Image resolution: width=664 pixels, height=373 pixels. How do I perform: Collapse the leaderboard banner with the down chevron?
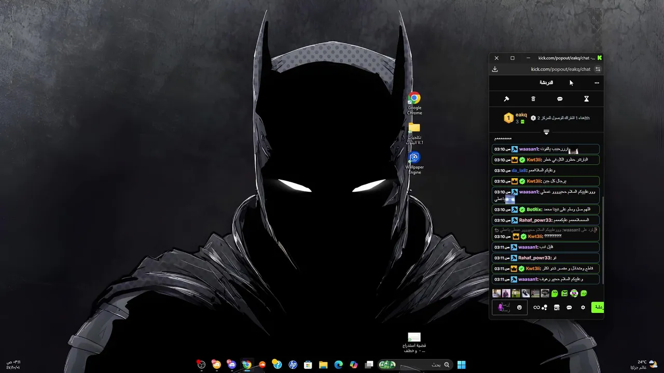coord(546,132)
